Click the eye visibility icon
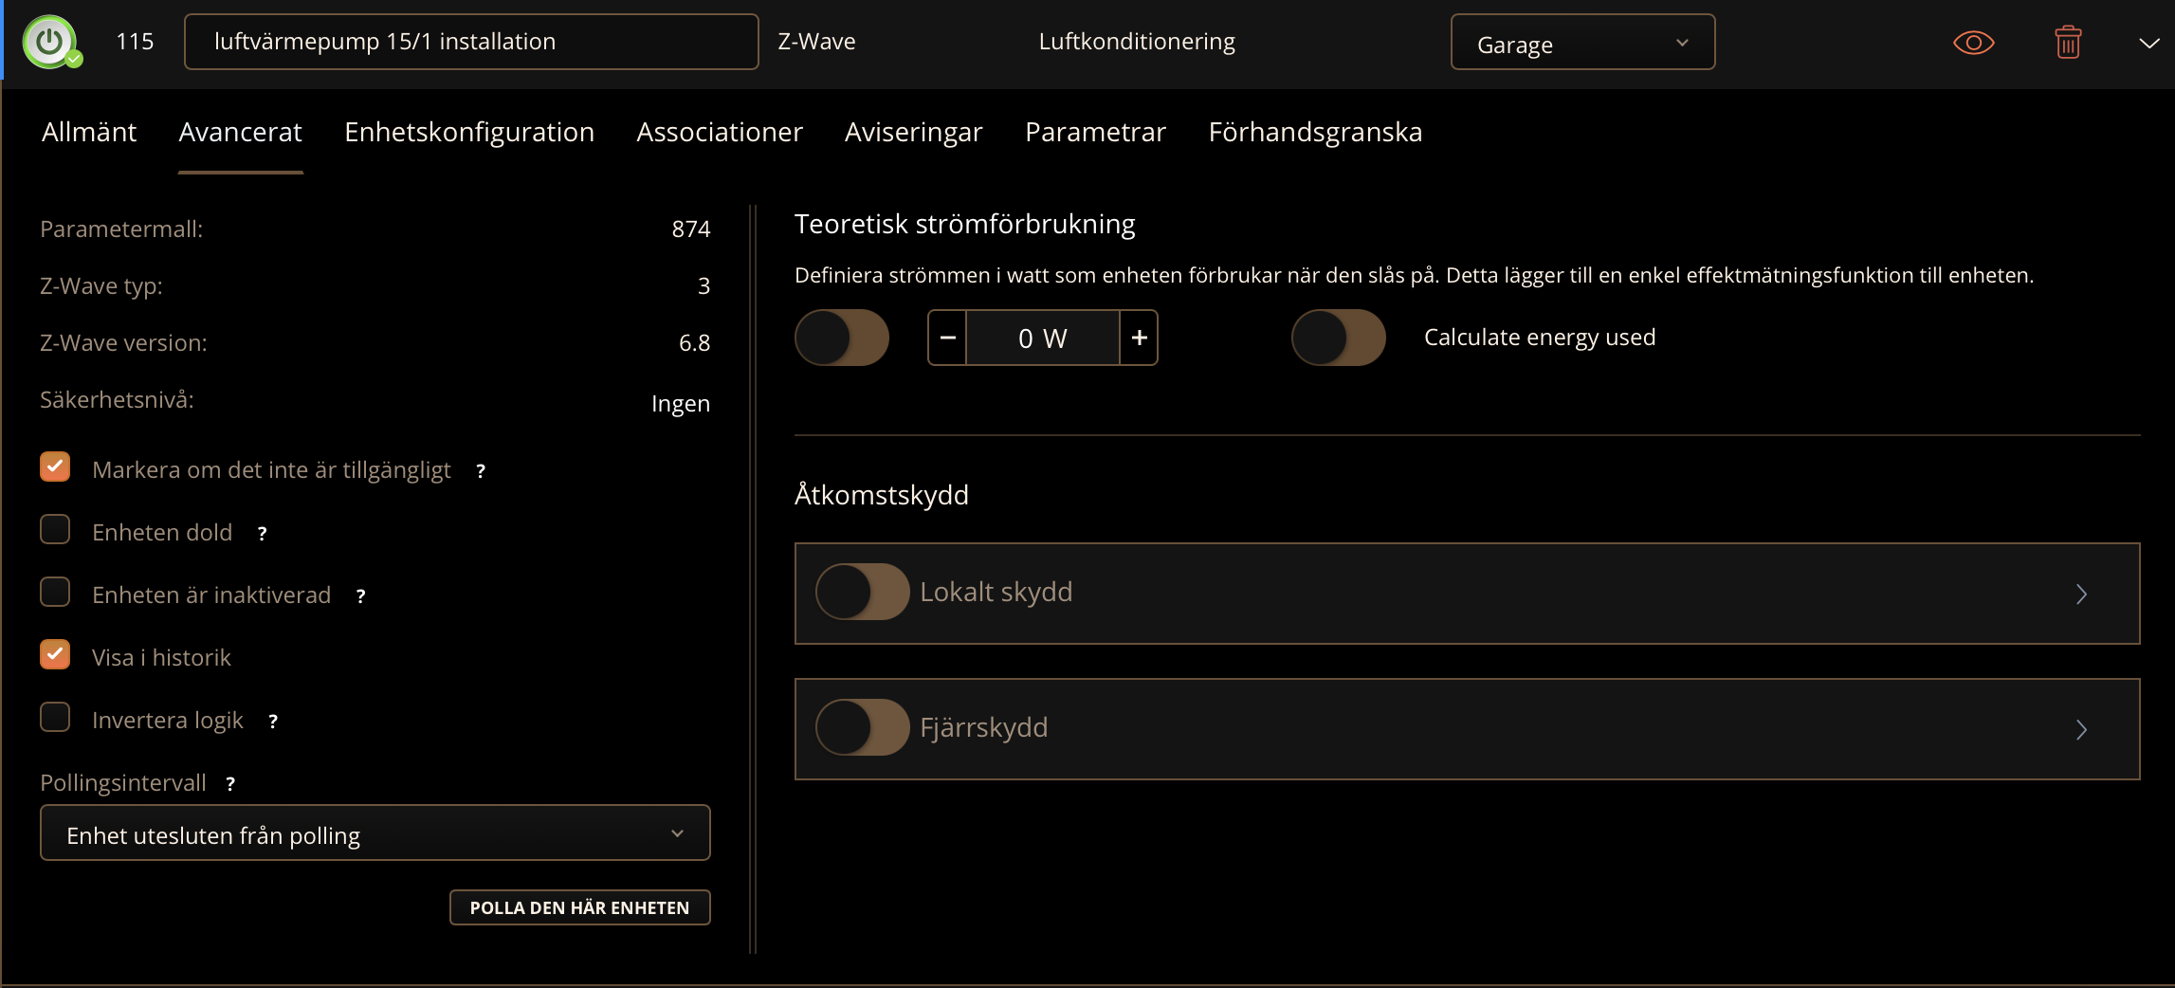 (1973, 43)
